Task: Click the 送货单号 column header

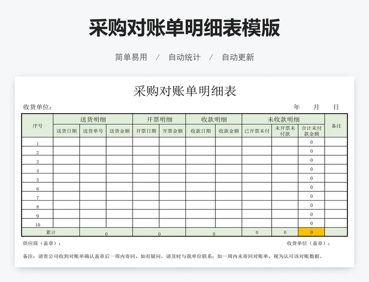Action: coord(93,131)
